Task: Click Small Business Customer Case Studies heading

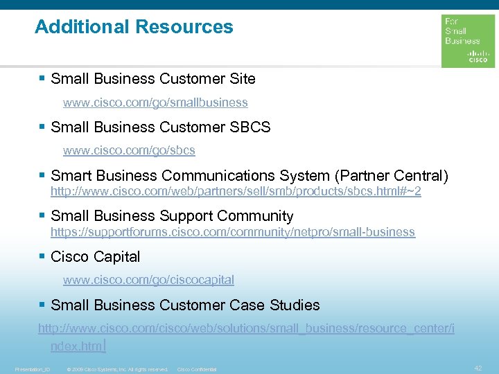Action: (x=185, y=305)
